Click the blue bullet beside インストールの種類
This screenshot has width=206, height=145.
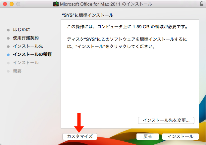click(x=8, y=55)
